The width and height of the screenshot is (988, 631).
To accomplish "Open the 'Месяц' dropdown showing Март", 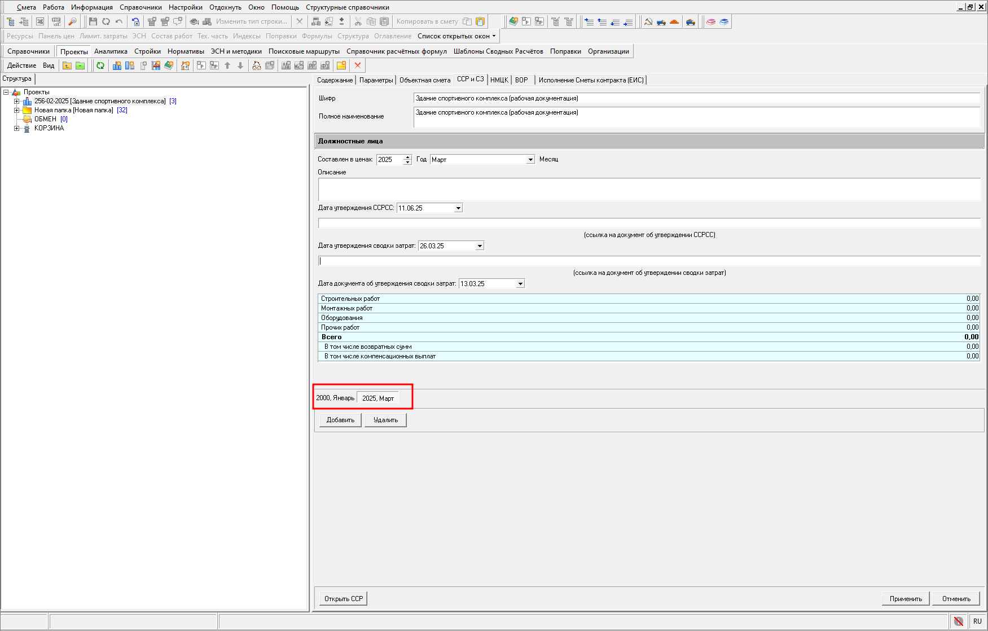I will (x=530, y=160).
